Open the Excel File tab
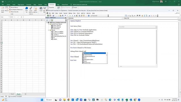Viewport: 181px width, 102px height. coord(3,5)
